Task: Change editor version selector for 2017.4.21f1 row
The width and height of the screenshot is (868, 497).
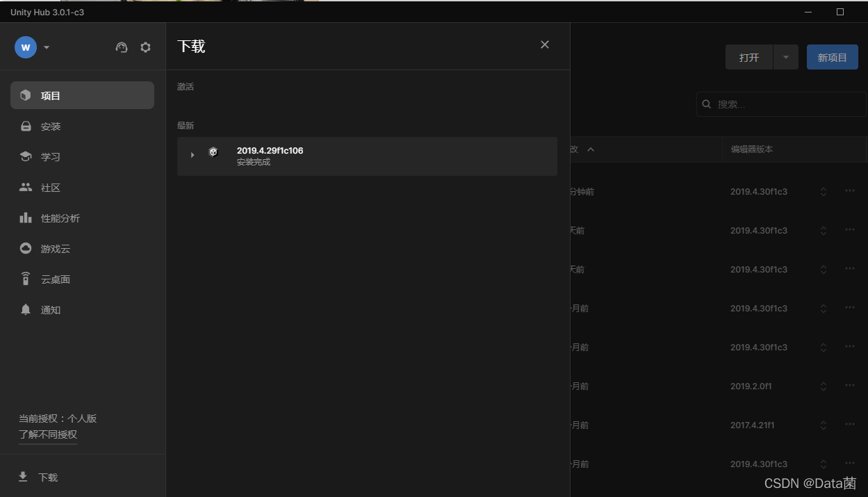Action: tap(824, 425)
